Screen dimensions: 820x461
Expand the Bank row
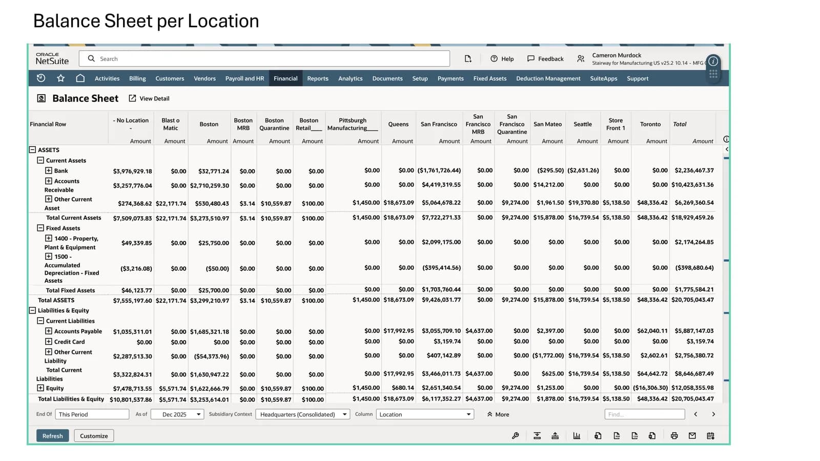point(49,170)
